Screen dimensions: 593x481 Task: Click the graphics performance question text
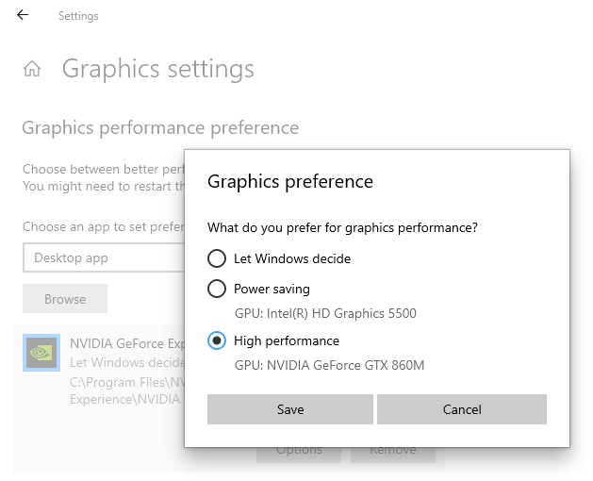pos(342,227)
